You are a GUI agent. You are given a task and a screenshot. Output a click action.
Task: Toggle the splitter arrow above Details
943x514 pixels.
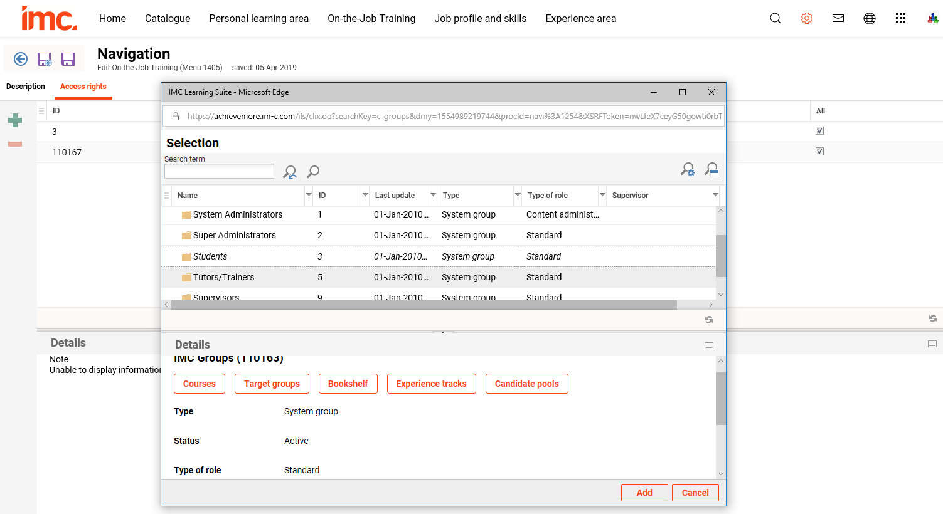(x=443, y=332)
